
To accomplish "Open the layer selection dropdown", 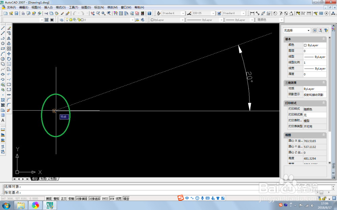I will click(x=132, y=19).
